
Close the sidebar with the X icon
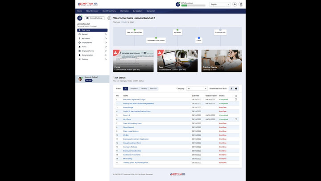click(109, 18)
